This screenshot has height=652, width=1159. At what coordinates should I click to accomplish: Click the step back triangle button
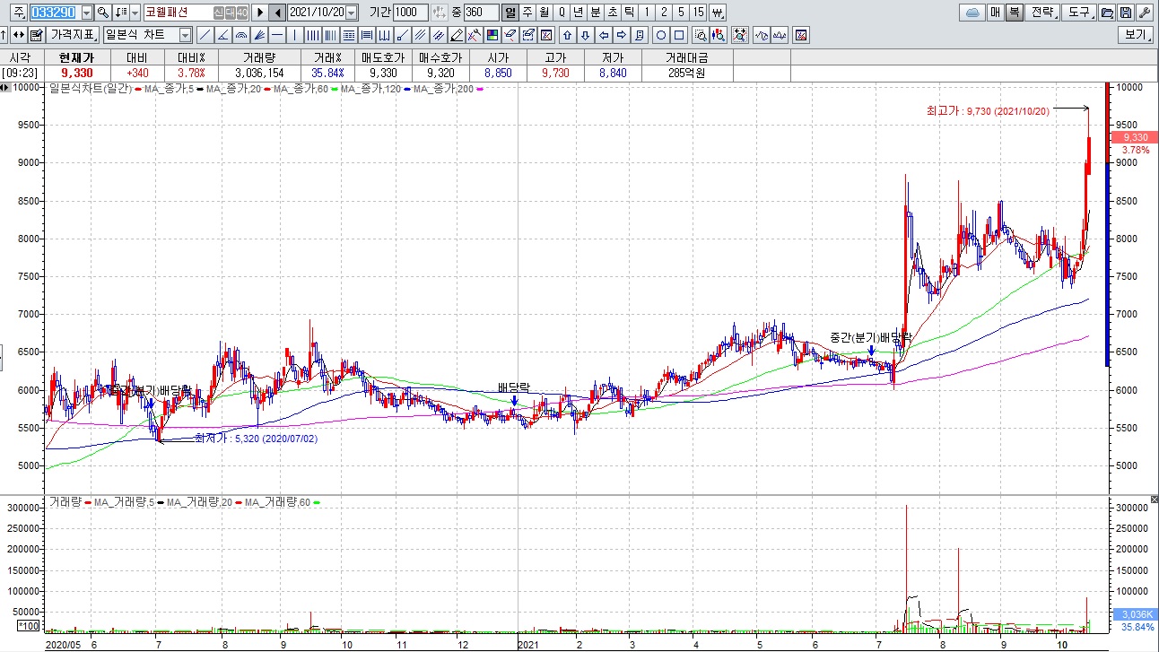click(277, 13)
